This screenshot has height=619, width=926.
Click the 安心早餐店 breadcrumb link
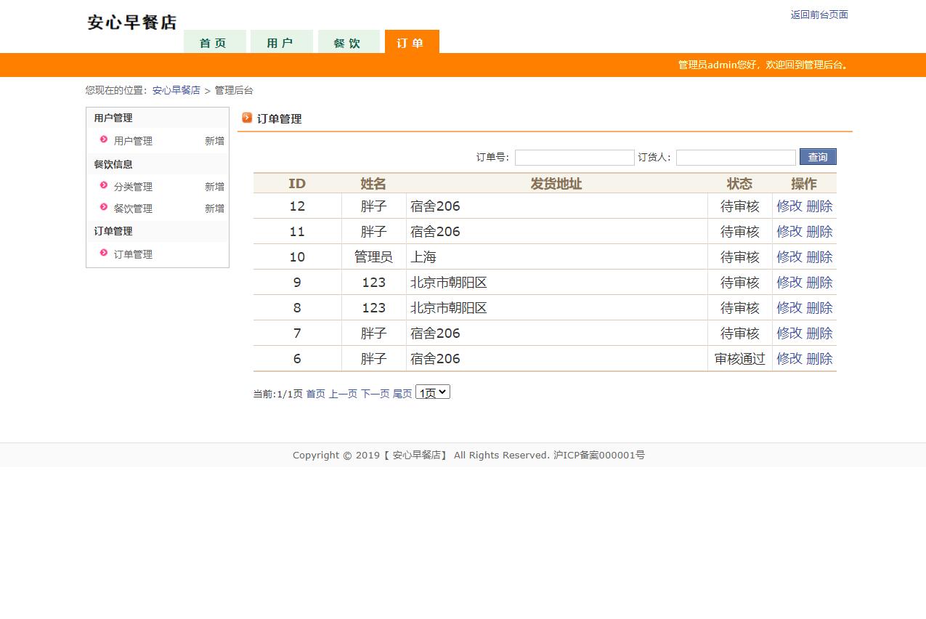coord(176,90)
